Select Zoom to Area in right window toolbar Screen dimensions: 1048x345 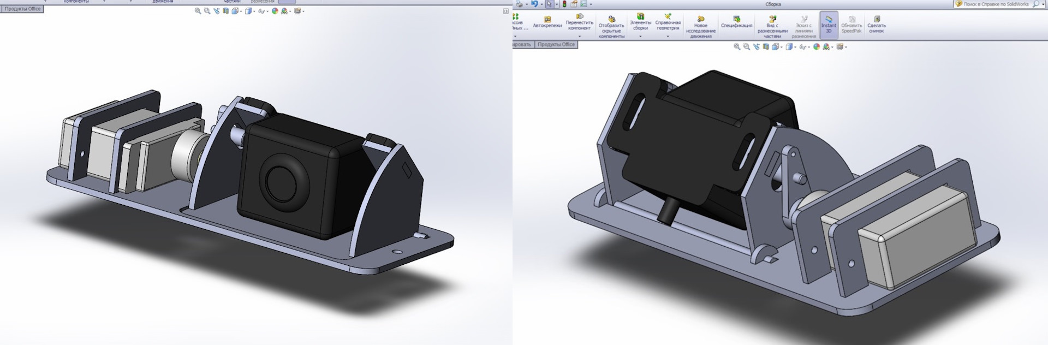(747, 47)
